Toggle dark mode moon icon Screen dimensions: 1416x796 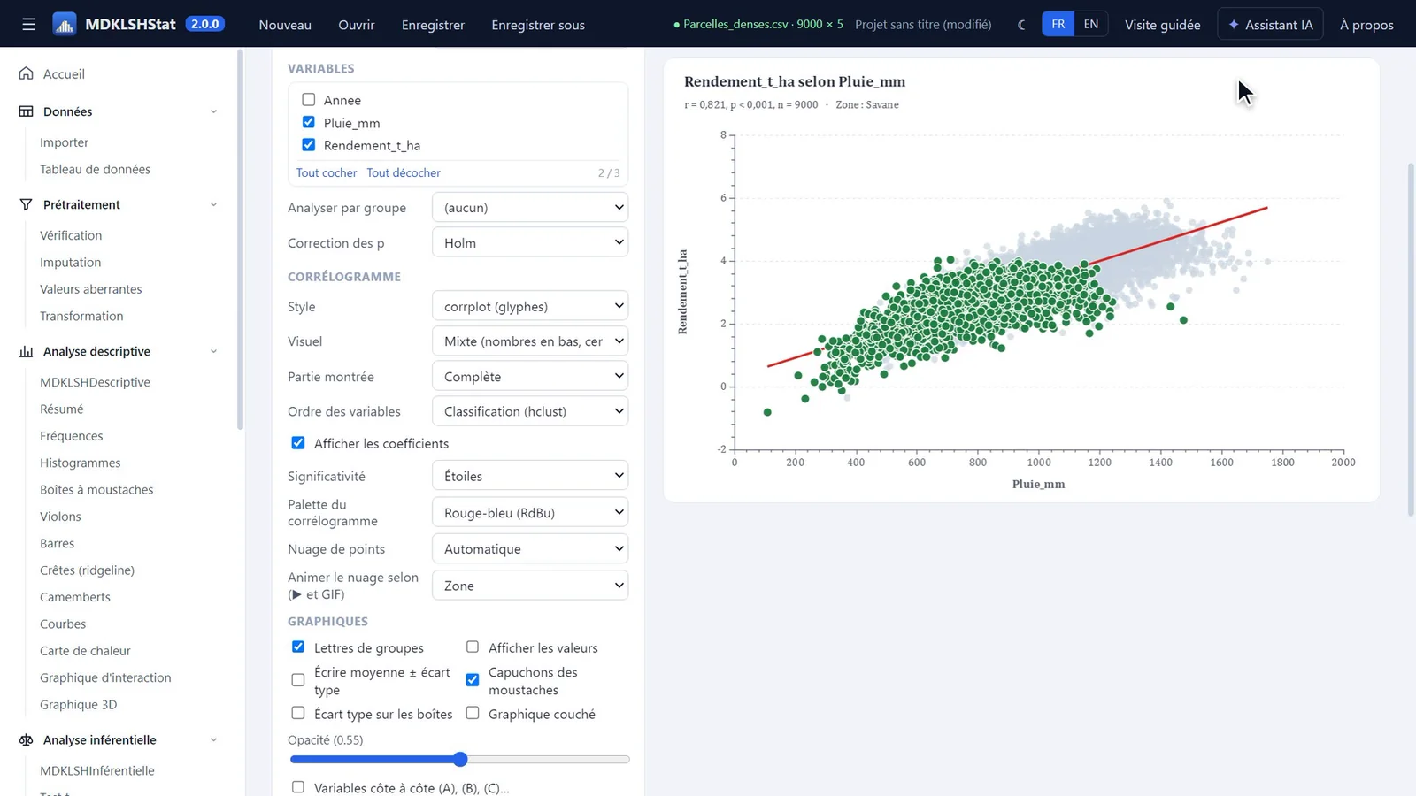[1022, 25]
